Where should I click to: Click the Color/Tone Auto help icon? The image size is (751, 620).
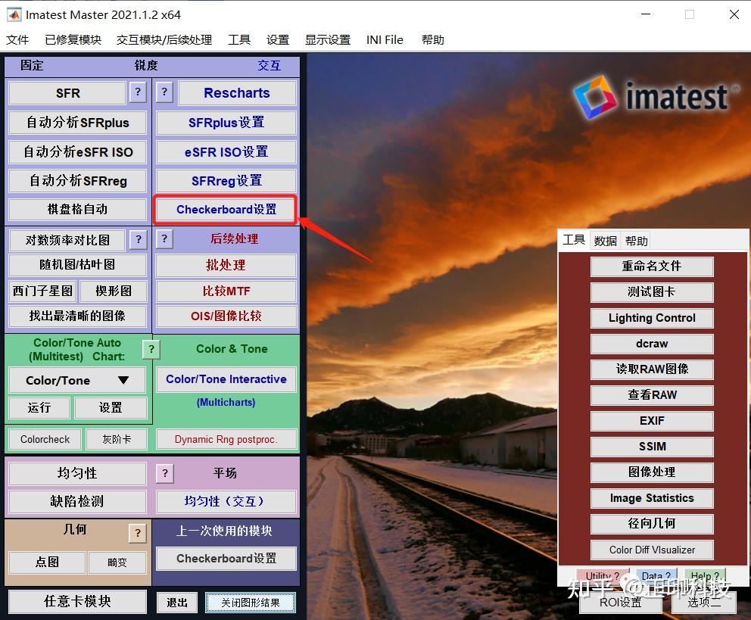coord(151,349)
